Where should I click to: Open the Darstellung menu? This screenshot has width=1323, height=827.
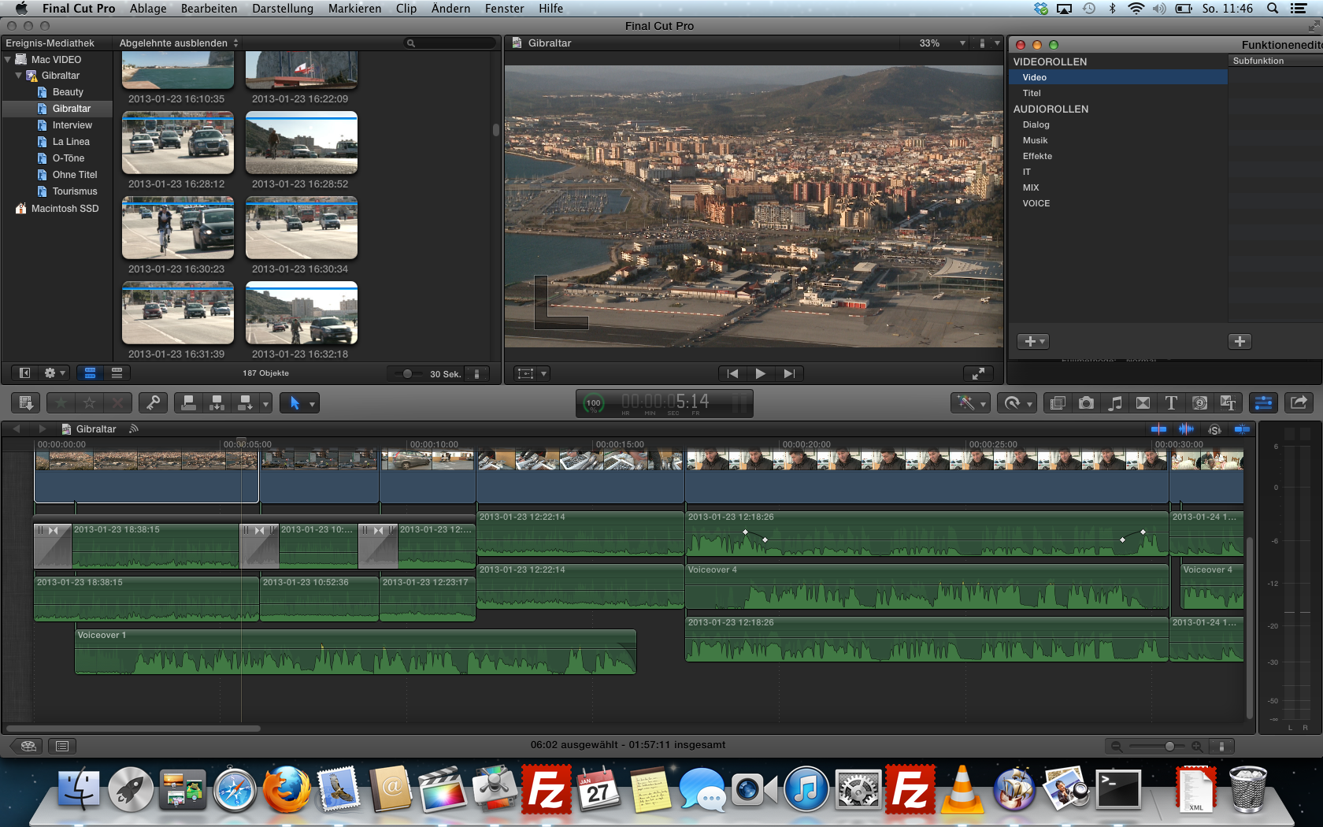click(x=283, y=9)
